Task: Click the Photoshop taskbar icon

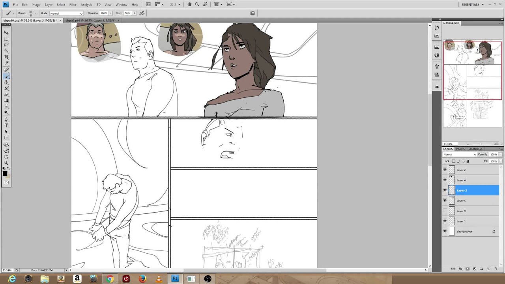Action: (x=175, y=279)
